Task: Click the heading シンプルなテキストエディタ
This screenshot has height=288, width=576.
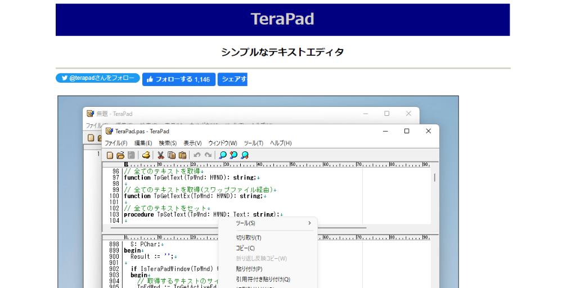Action: pyautogui.click(x=282, y=52)
